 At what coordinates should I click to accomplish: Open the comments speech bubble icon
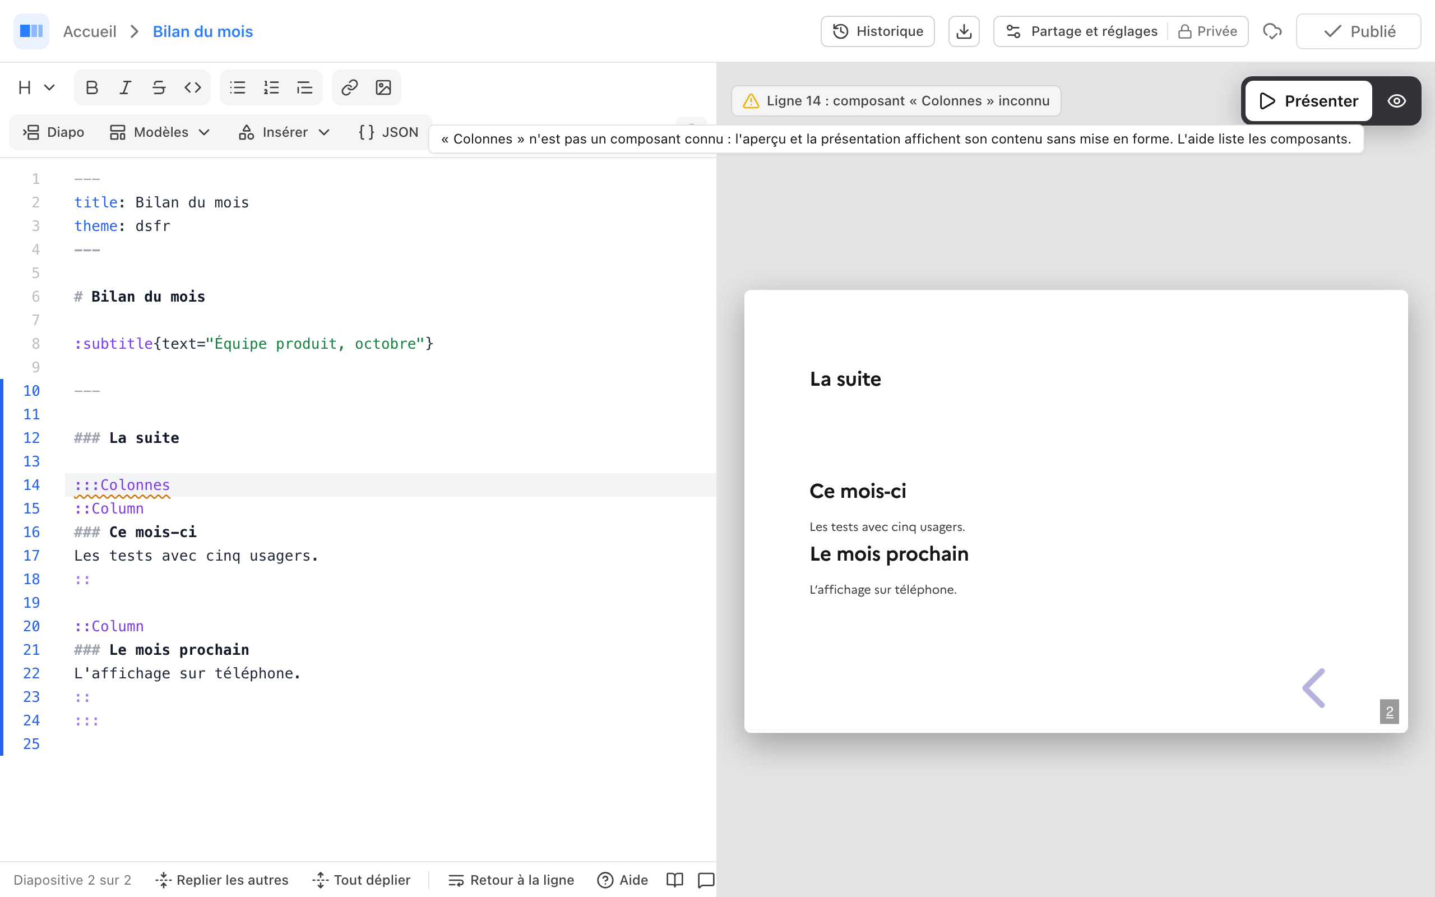click(x=706, y=880)
